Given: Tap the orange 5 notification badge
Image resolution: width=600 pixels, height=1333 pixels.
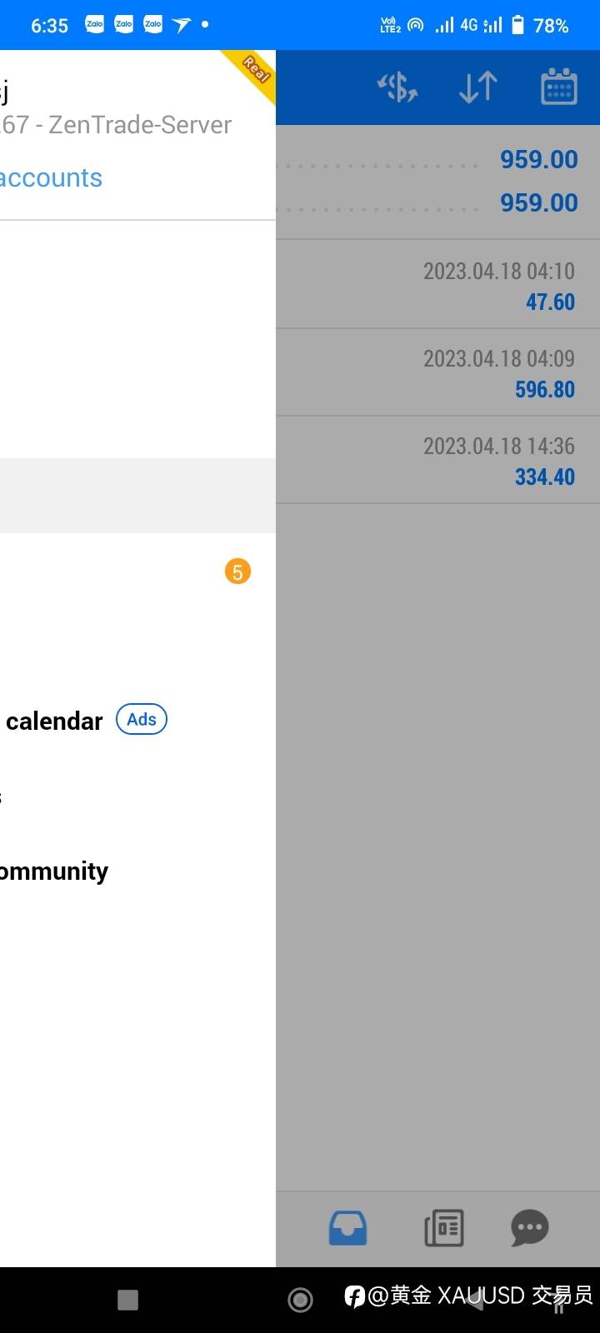Looking at the screenshot, I should [237, 572].
